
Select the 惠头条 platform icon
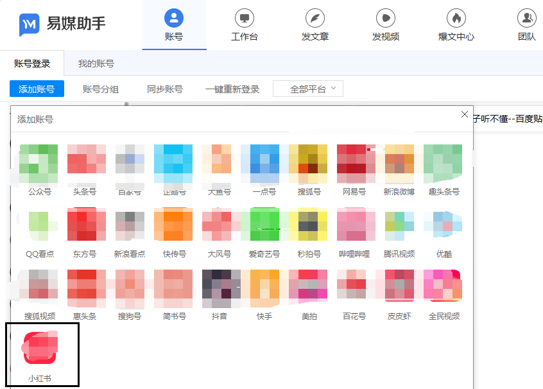point(87,288)
